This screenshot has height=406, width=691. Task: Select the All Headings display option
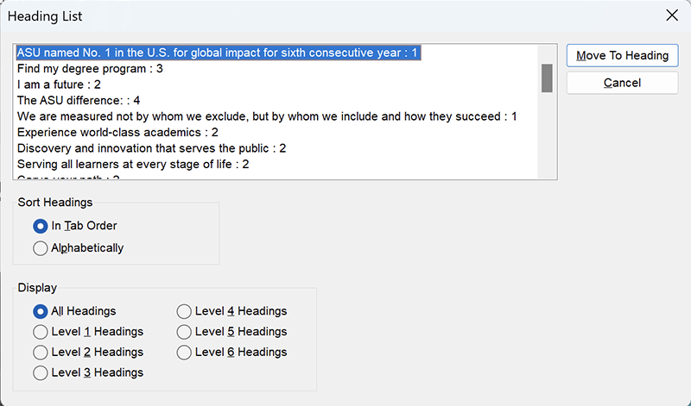(x=74, y=311)
